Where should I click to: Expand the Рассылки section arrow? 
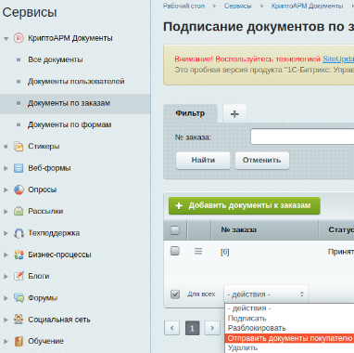[6, 211]
